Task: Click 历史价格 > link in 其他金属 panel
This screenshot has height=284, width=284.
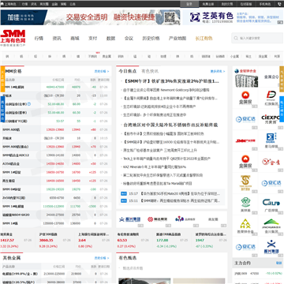Action: click(x=102, y=258)
